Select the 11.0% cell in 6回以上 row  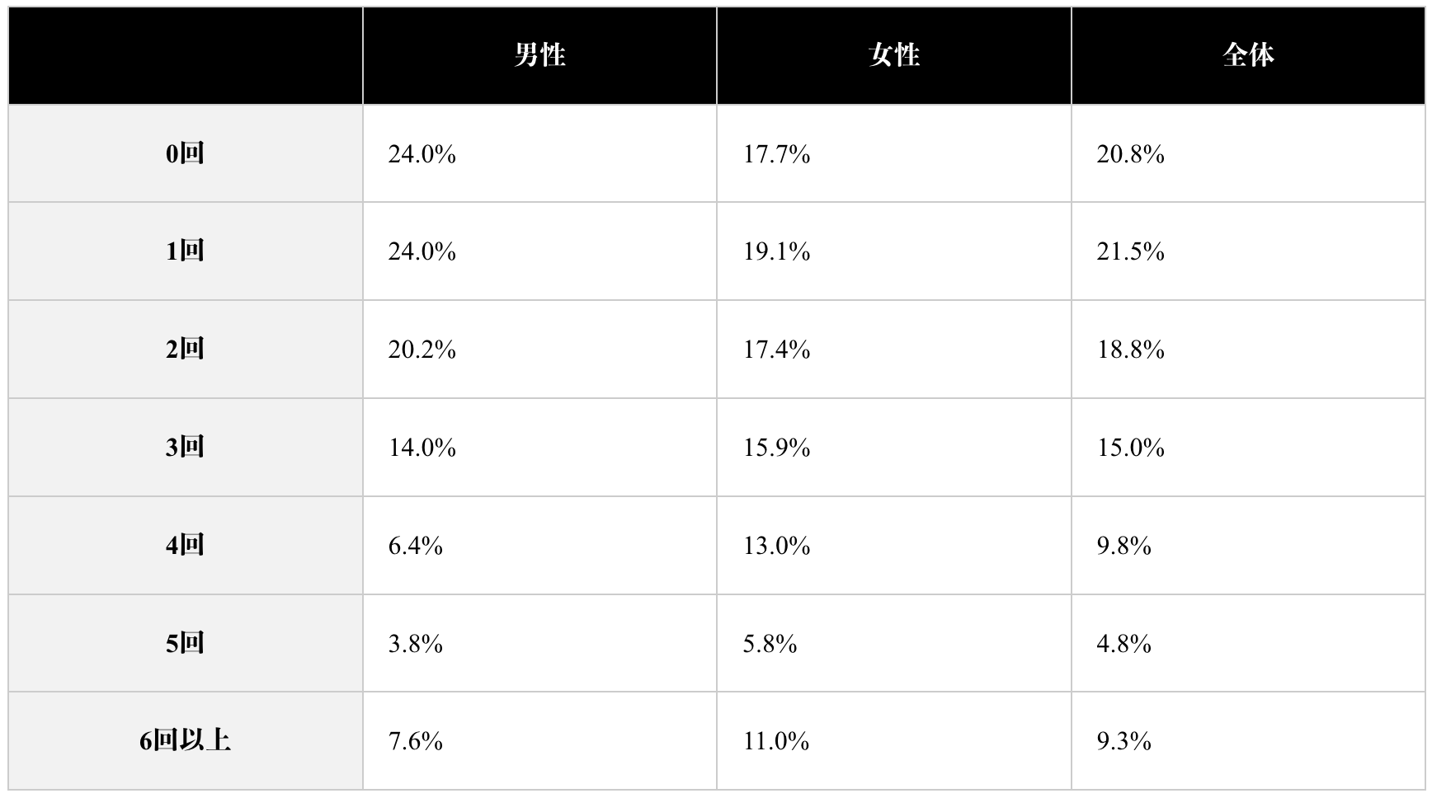[x=775, y=741]
